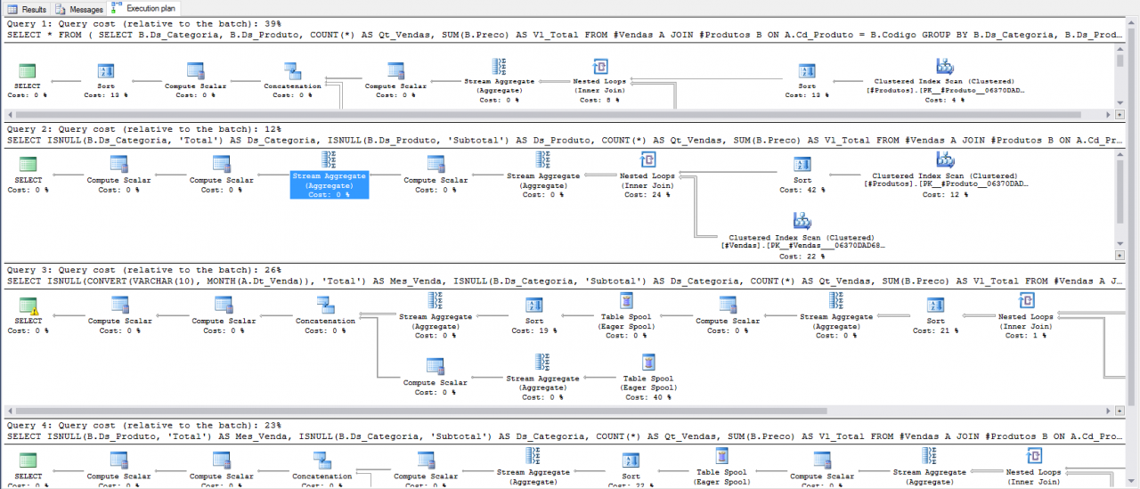This screenshot has height=489, width=1140.
Task: Open the Messages tab
Action: [x=80, y=9]
